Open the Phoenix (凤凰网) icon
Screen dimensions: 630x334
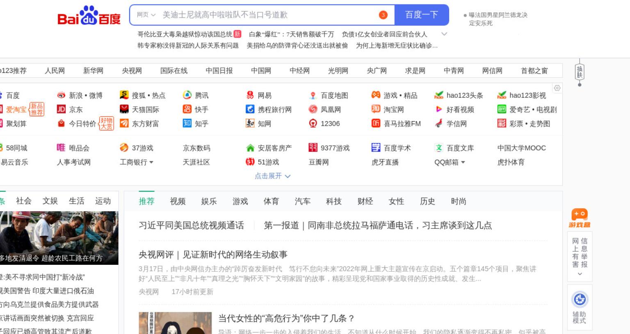click(x=313, y=109)
